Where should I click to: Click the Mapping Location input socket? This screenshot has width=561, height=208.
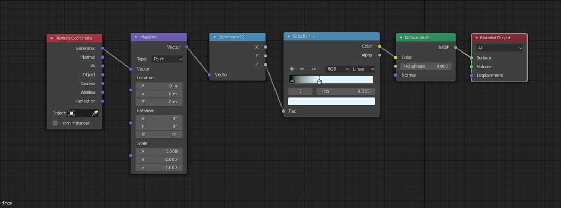131,90
